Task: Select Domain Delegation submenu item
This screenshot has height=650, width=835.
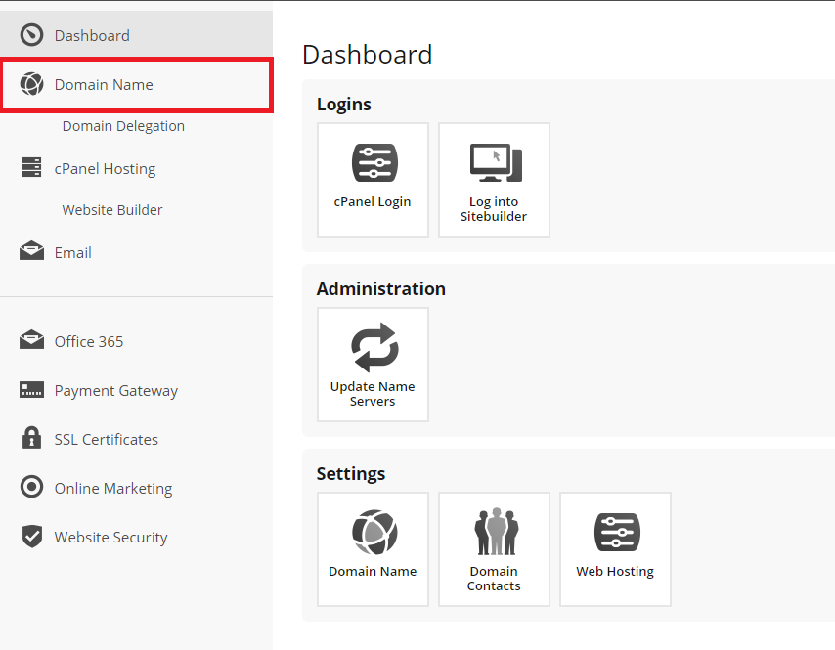Action: (x=123, y=126)
